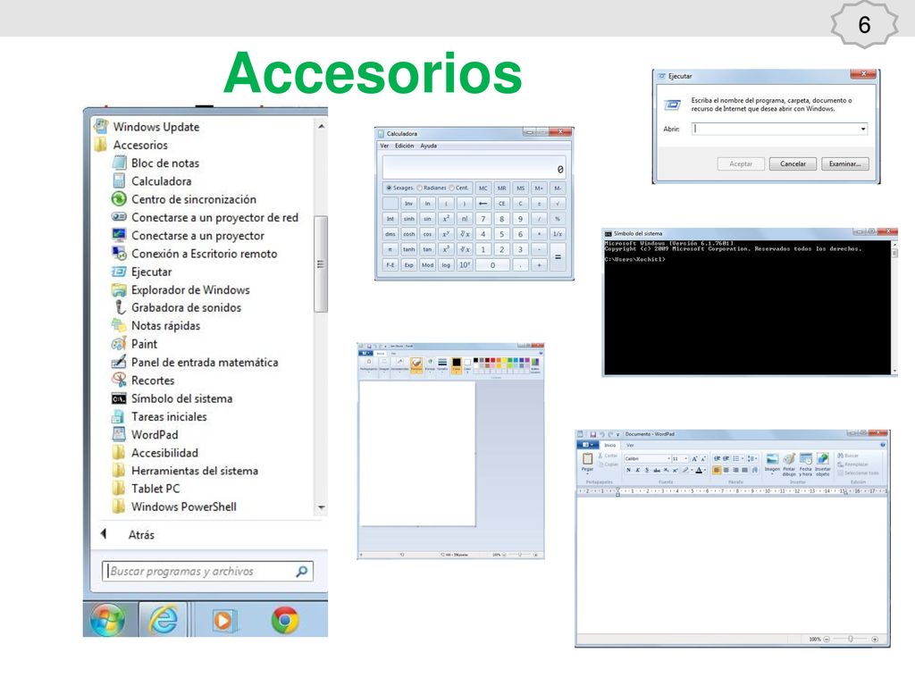915x686 pixels.
Task: Click Examinar... in Ejecutar dialog
Action: point(845,164)
